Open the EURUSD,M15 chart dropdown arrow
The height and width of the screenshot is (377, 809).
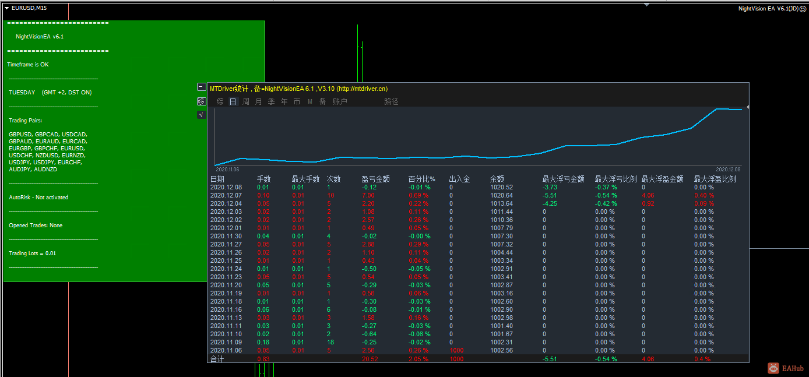pos(6,8)
